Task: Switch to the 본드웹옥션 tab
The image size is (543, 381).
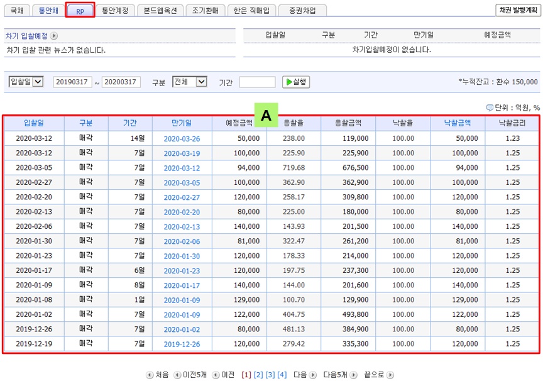Action: coord(160,11)
